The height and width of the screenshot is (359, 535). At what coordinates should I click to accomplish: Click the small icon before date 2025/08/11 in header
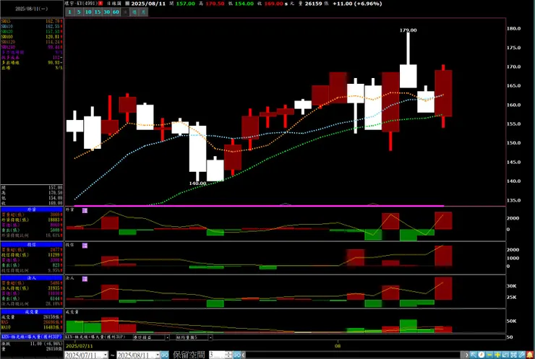[127, 4]
